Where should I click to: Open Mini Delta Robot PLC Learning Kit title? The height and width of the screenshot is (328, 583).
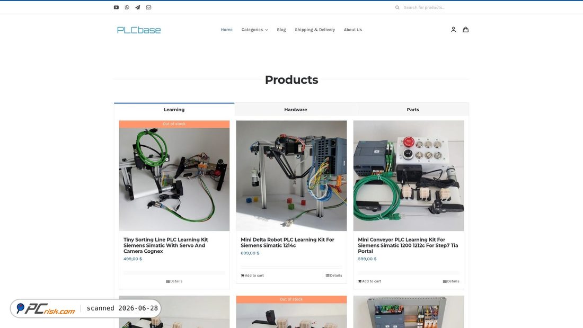coord(287,243)
